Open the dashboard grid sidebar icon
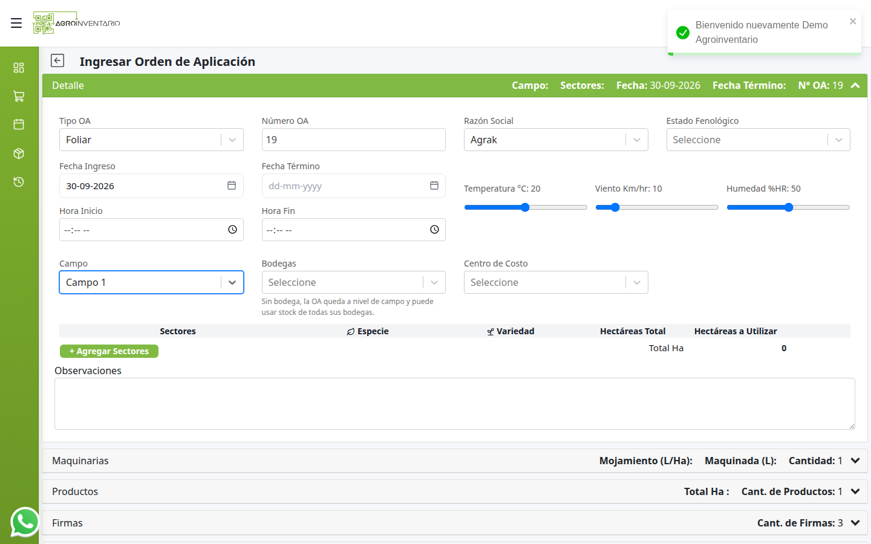 click(19, 68)
